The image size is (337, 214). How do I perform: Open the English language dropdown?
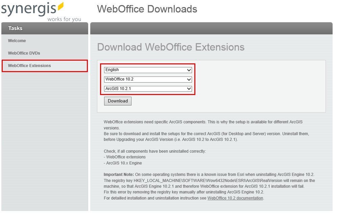click(x=148, y=70)
